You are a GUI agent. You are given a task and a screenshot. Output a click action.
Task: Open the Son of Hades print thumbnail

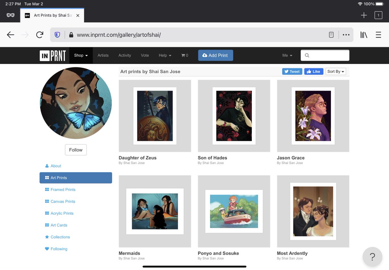tap(234, 116)
